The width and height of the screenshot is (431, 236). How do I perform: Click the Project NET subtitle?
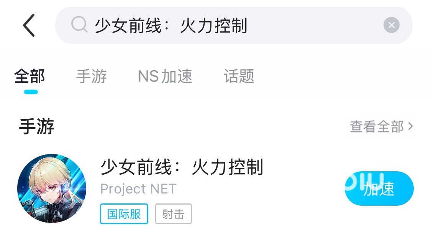coord(138,189)
